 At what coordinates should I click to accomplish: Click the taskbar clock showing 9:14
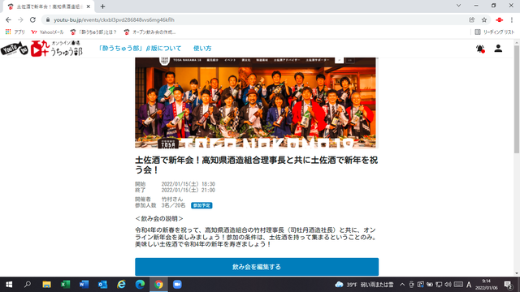487,285
